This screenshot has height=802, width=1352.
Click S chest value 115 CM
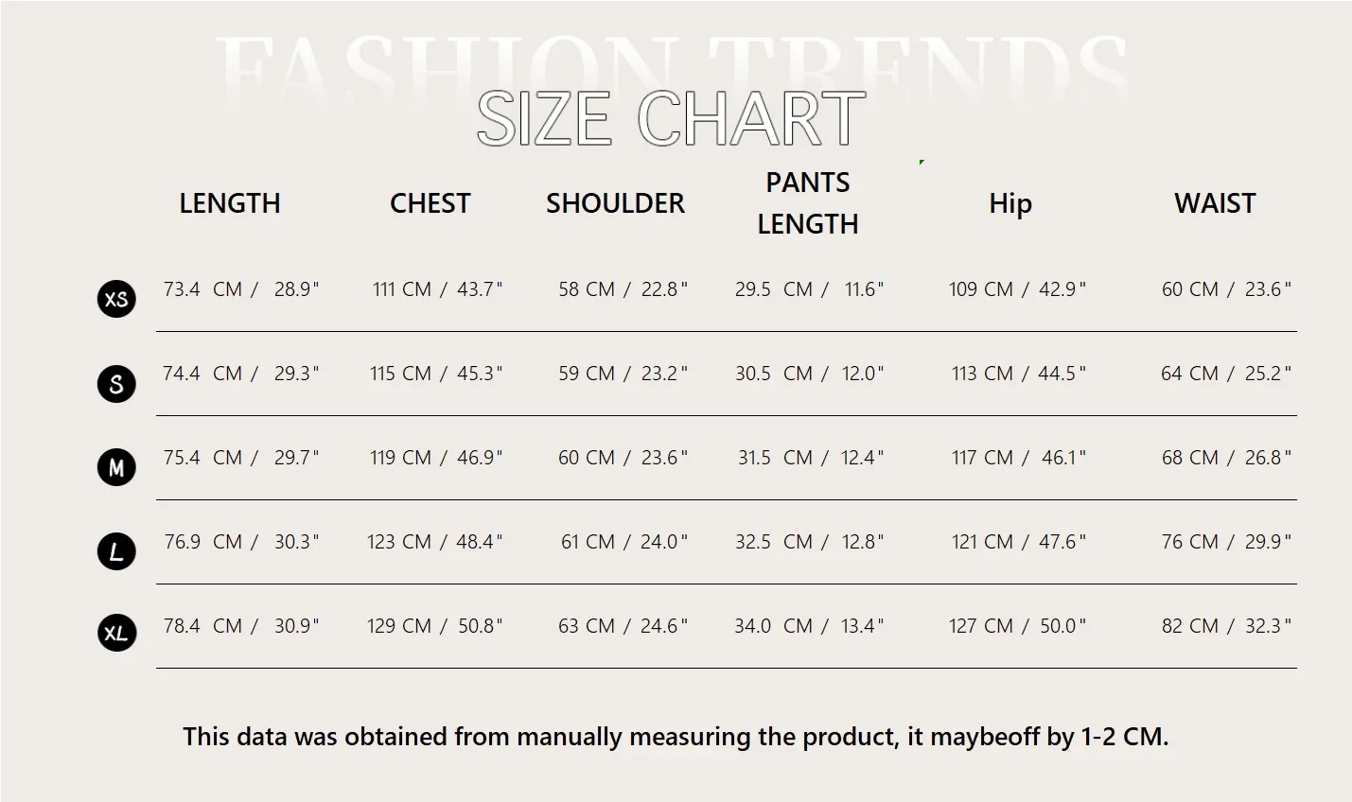click(400, 374)
